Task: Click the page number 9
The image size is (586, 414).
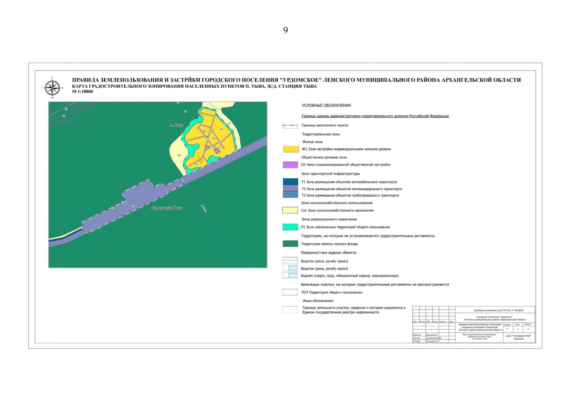Action: click(286, 30)
